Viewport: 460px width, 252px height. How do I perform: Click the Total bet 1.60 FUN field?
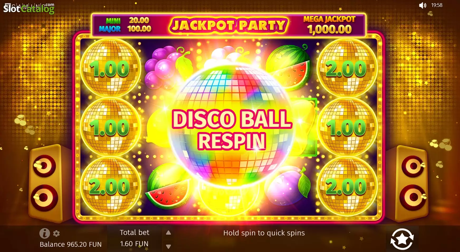coord(134,238)
